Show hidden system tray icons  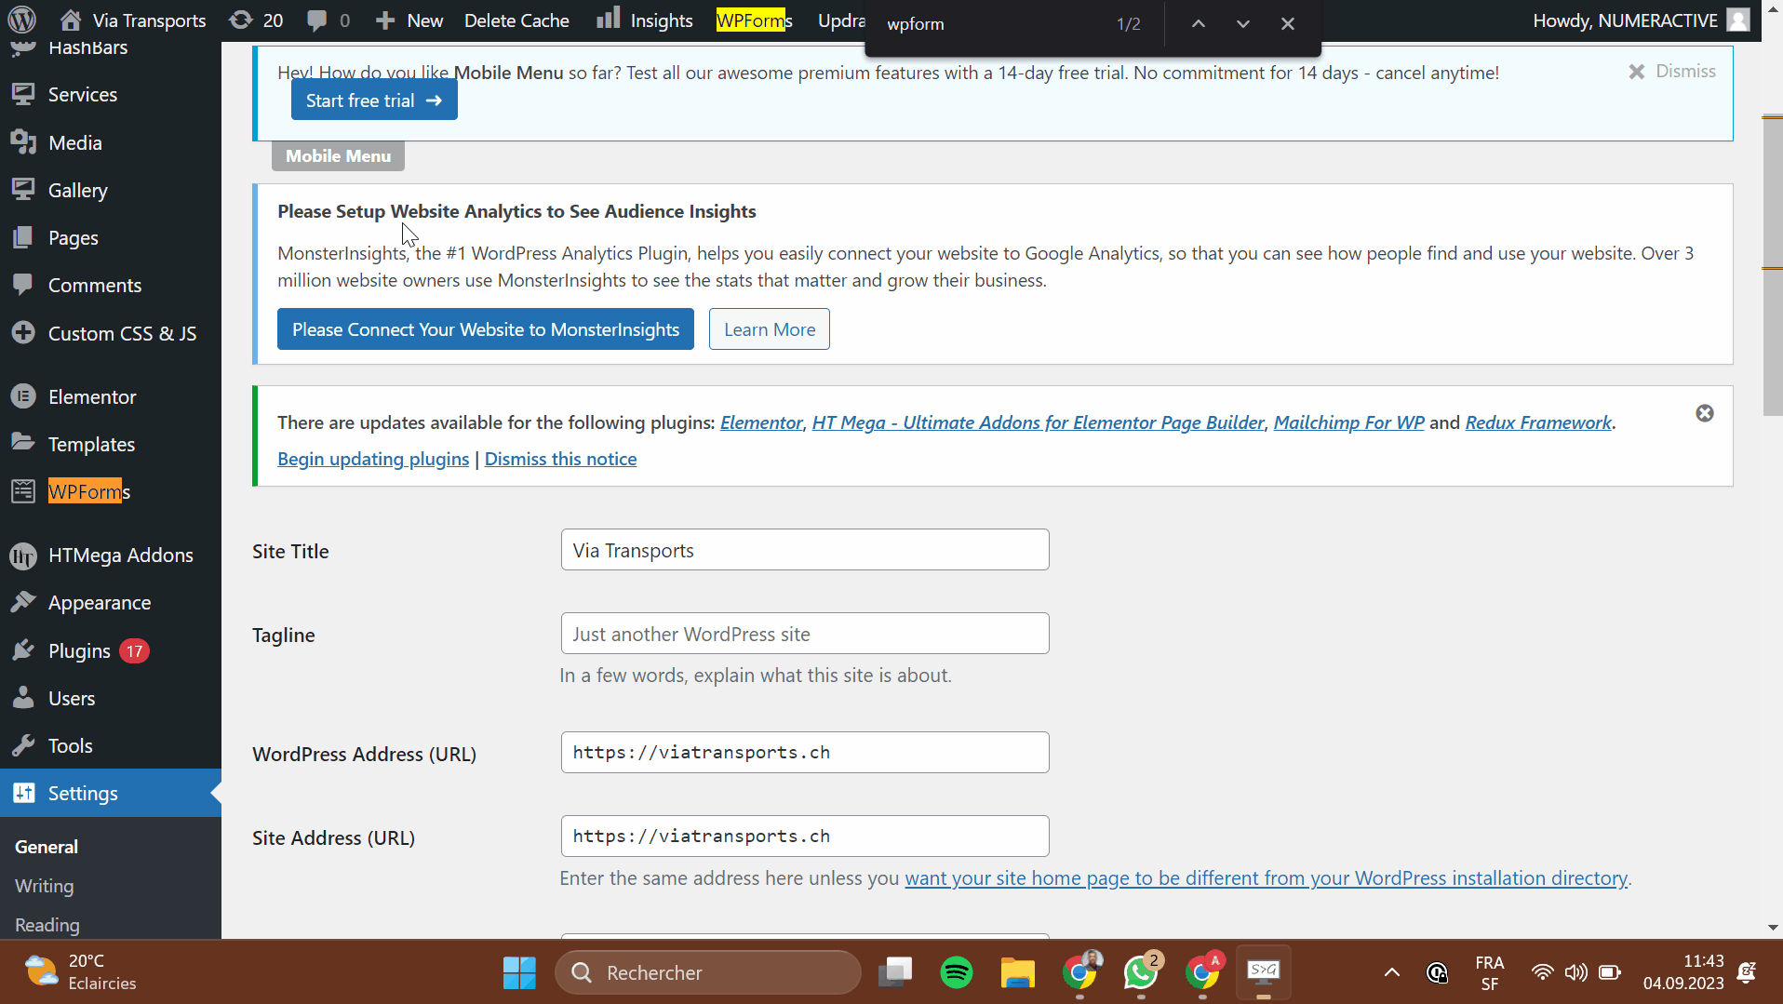coord(1392,972)
